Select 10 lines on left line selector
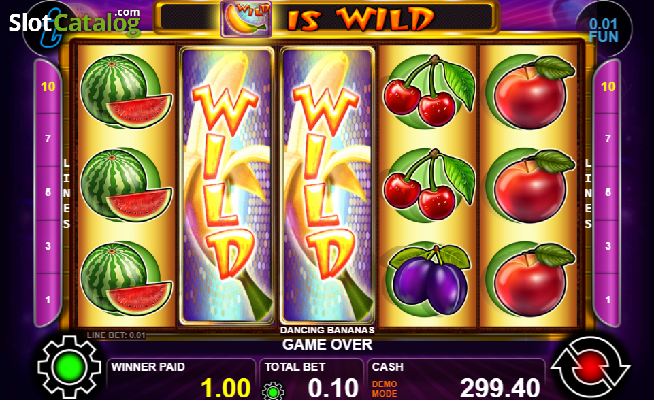 point(48,87)
